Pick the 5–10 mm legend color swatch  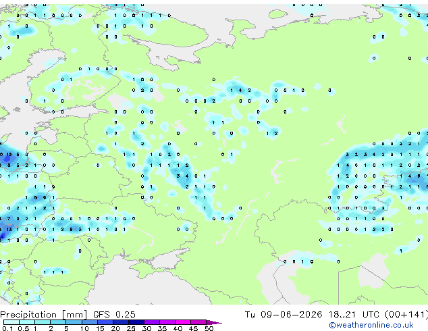74,322
